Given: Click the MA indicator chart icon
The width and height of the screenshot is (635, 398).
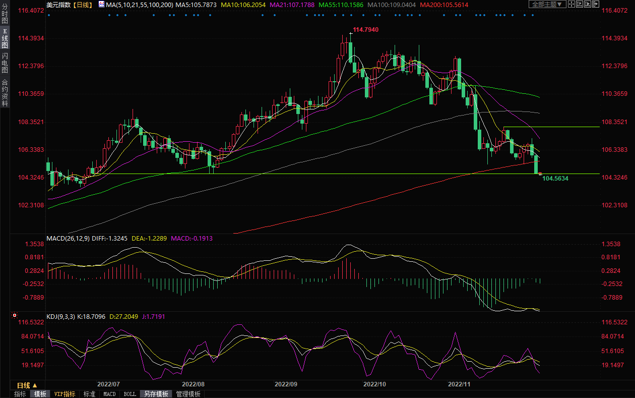Looking at the screenshot, I should [101, 5].
